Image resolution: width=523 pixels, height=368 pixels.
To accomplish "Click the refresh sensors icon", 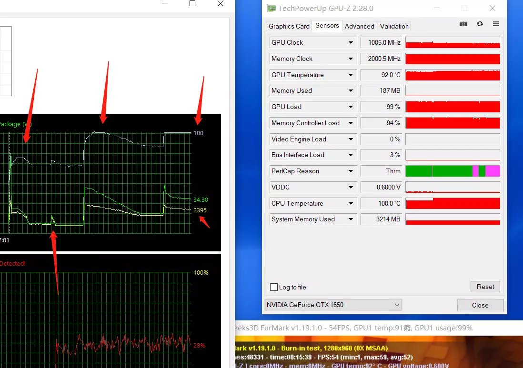I will (480, 24).
